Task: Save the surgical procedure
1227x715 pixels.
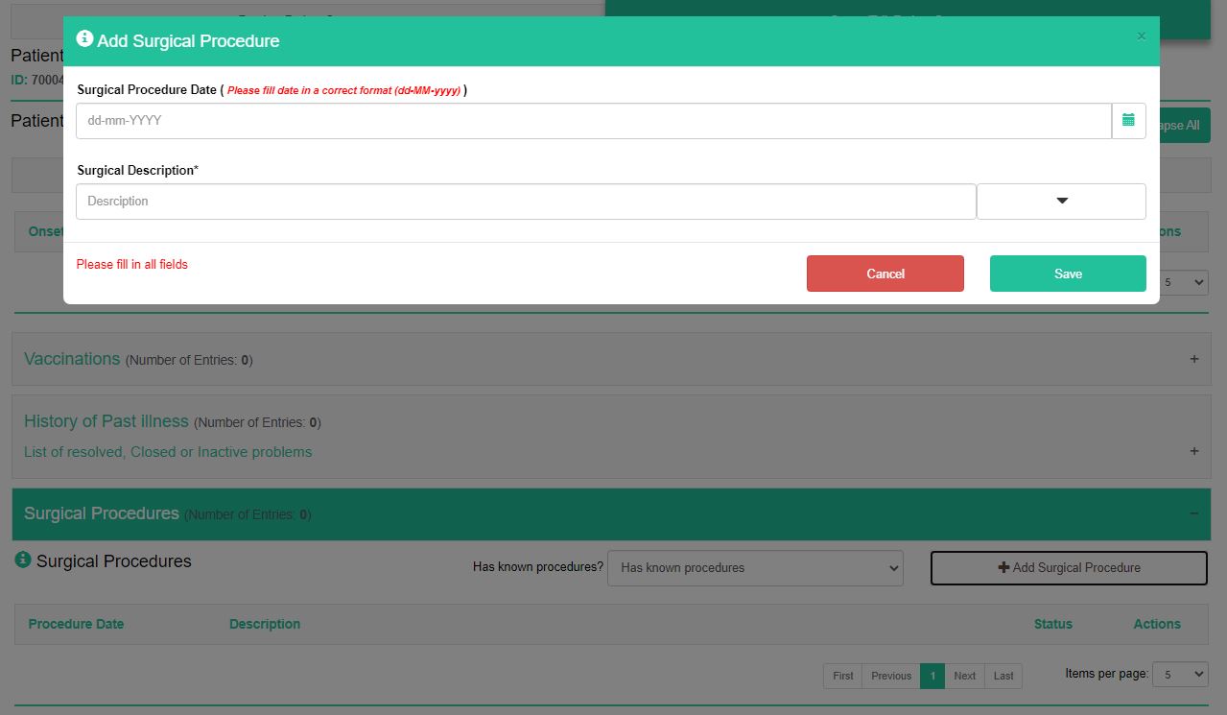Action: point(1067,274)
